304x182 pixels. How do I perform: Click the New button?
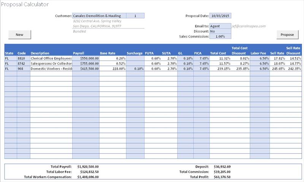[20, 35]
